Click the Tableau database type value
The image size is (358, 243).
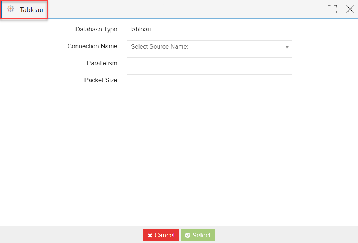pos(140,29)
